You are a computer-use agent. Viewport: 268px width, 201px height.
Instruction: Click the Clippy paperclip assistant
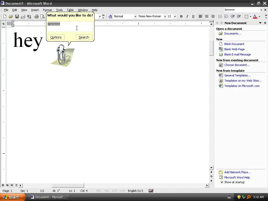pyautogui.click(x=62, y=55)
